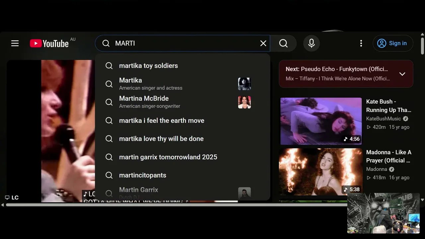Viewport: 425px width, 239px height.
Task: Click the verified badge beside Madonna channel
Action: [x=391, y=169]
